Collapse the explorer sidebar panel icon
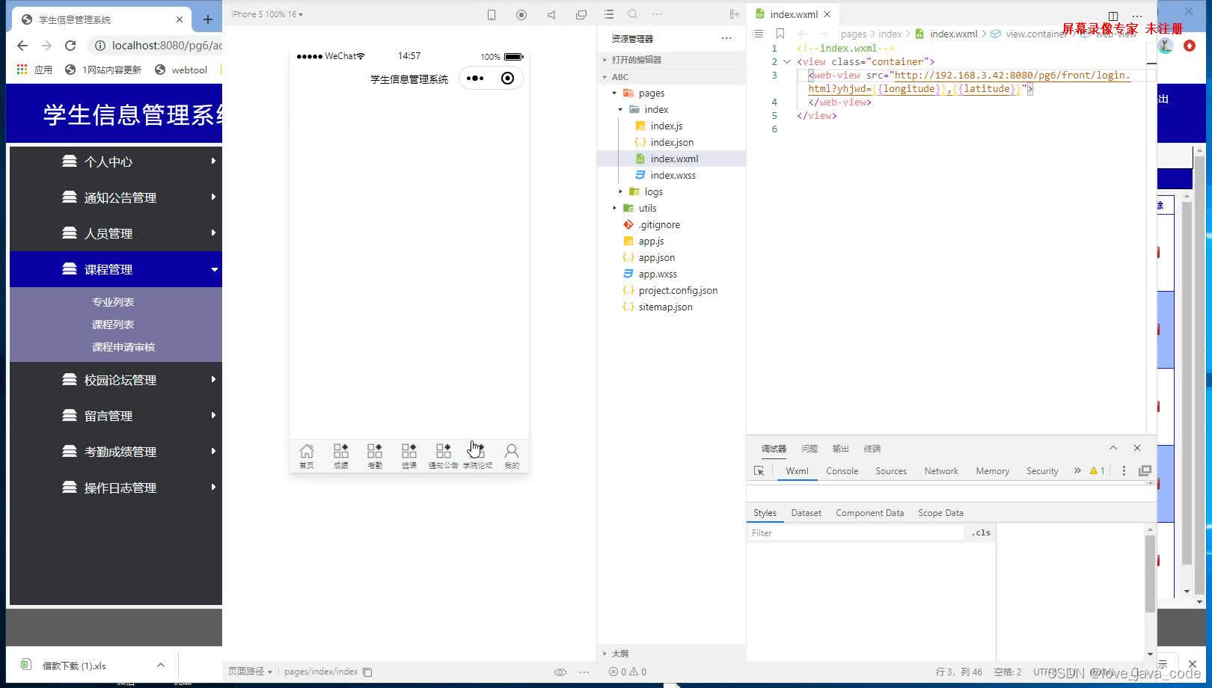Viewport: 1212px width, 688px height. click(735, 14)
